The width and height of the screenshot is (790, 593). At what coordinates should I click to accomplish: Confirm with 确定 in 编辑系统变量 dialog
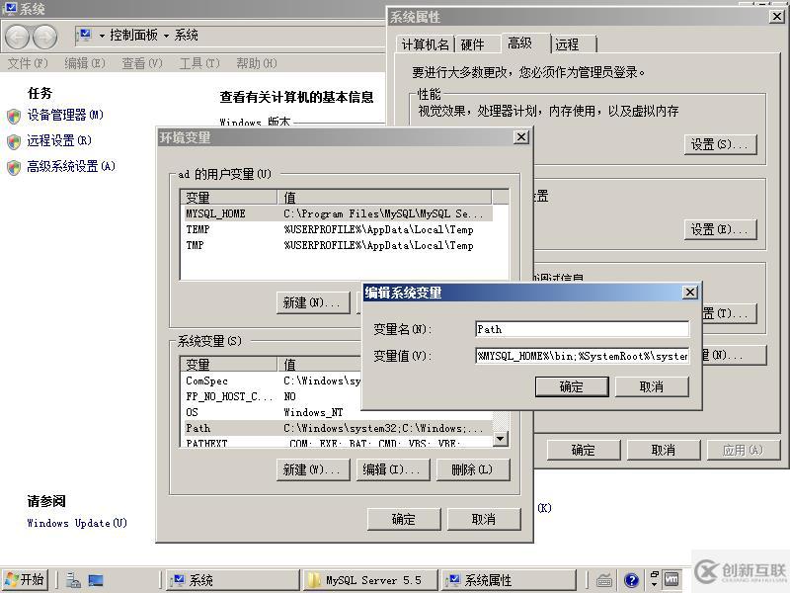(572, 386)
